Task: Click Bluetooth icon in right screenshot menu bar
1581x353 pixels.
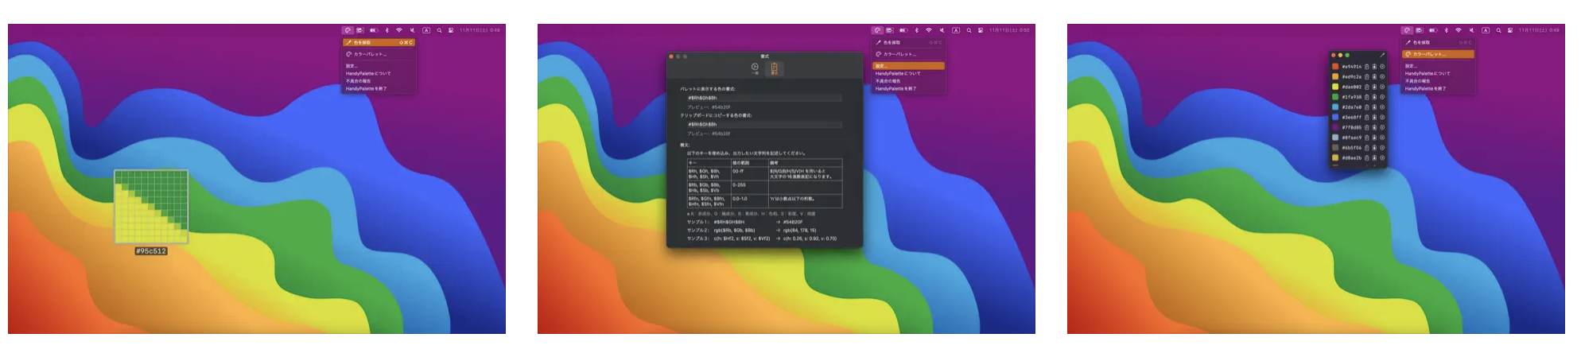Action: [1447, 30]
